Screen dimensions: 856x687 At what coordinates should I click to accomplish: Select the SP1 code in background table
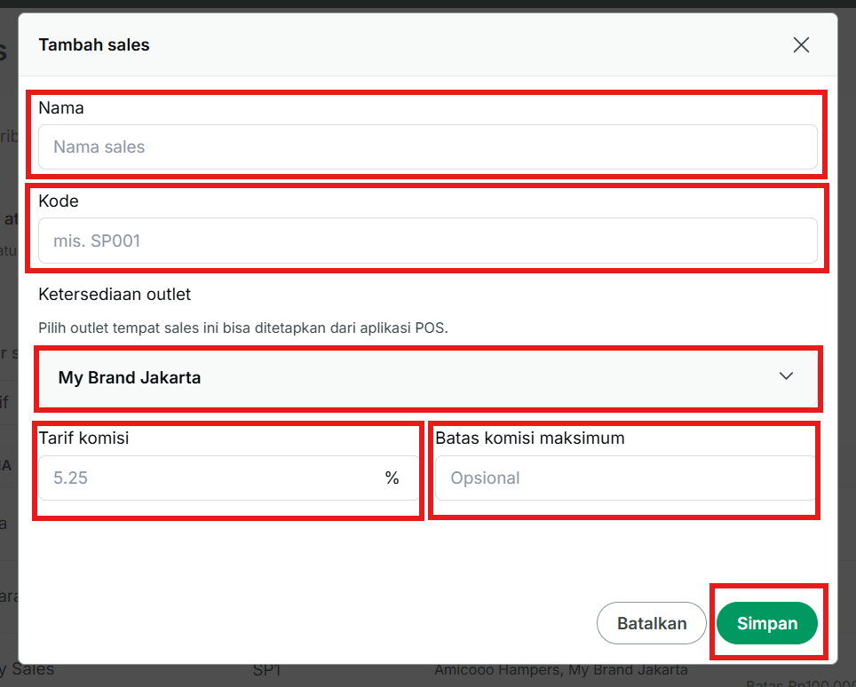coord(267,670)
